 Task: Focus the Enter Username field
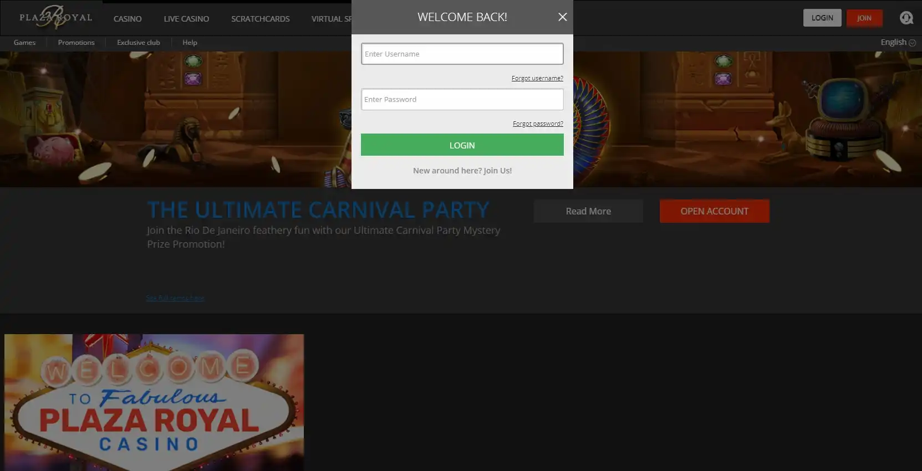(x=462, y=54)
